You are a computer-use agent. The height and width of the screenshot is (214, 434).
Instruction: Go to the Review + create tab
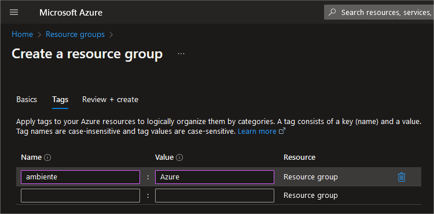(110, 99)
